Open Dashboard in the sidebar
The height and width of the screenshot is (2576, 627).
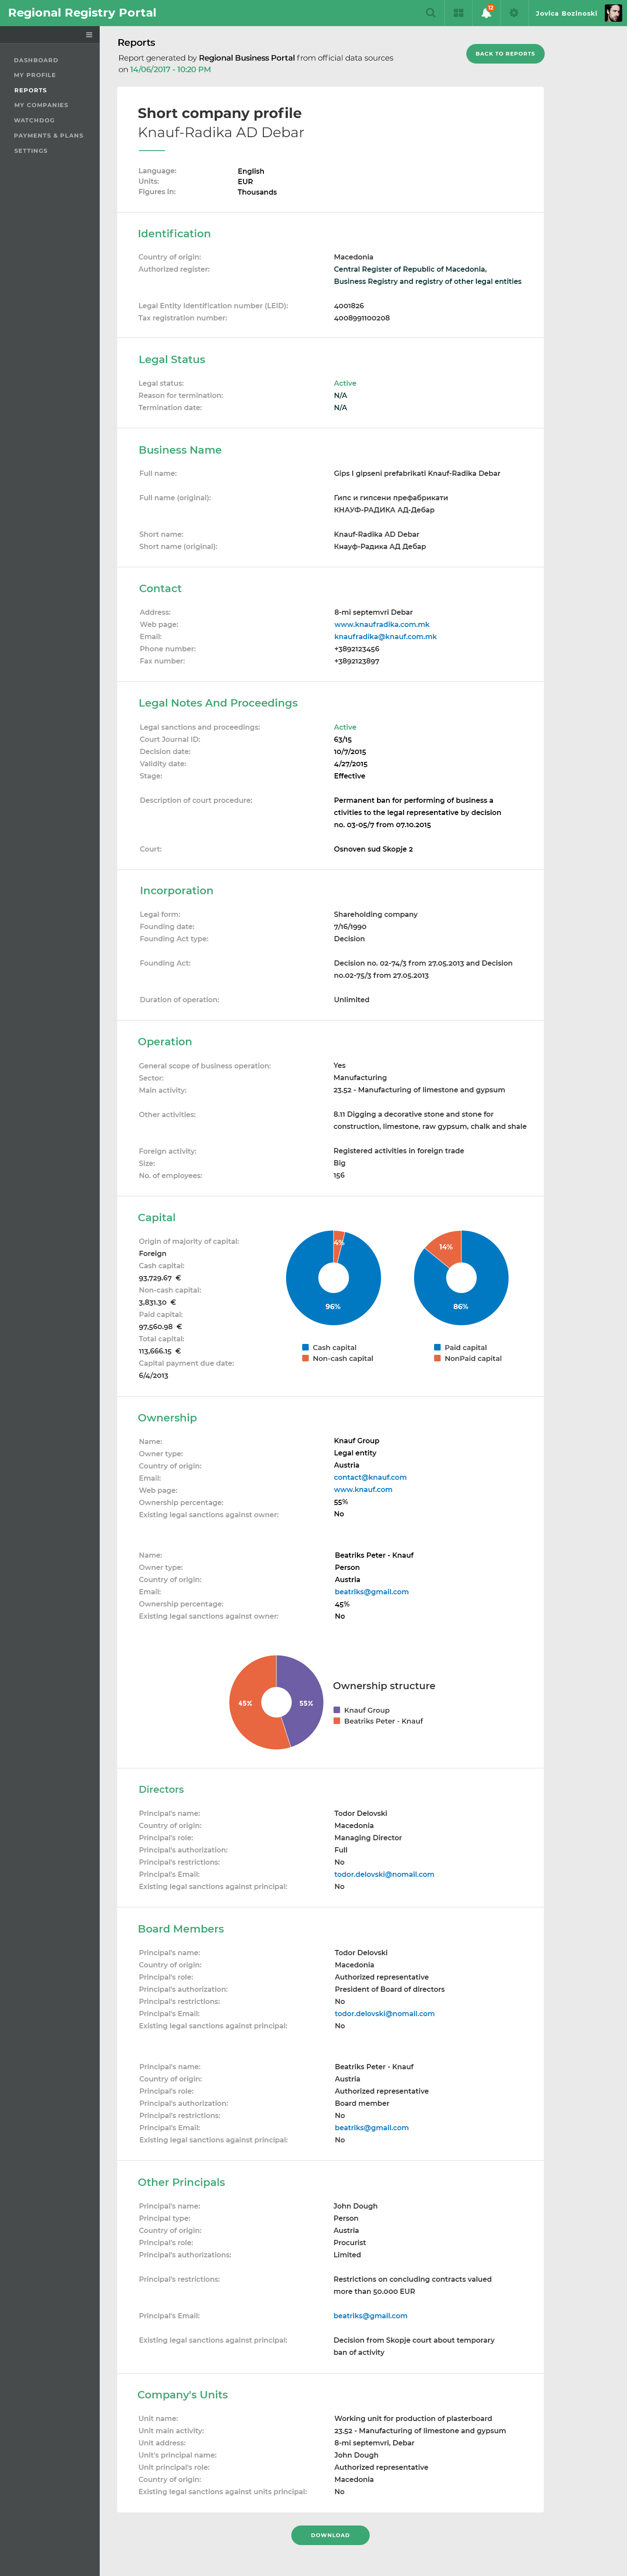tap(36, 60)
